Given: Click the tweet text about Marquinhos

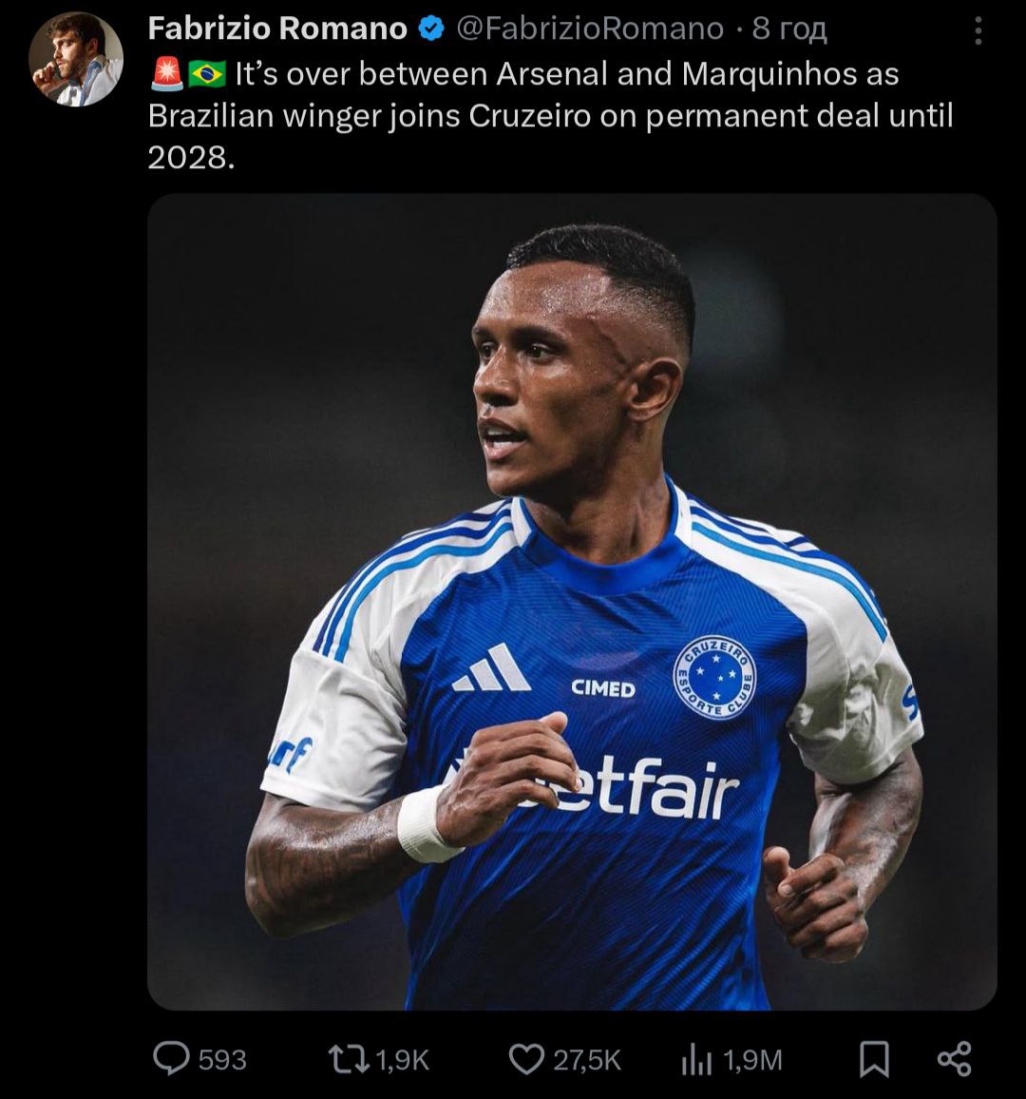Looking at the screenshot, I should (x=551, y=115).
